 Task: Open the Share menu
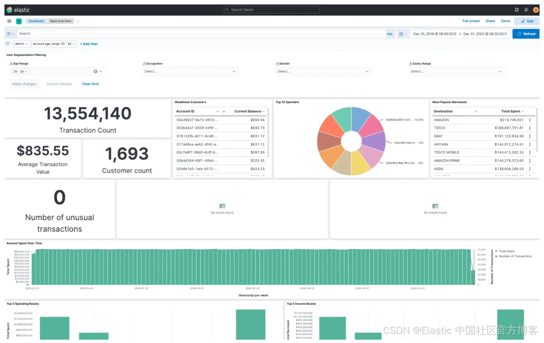490,21
